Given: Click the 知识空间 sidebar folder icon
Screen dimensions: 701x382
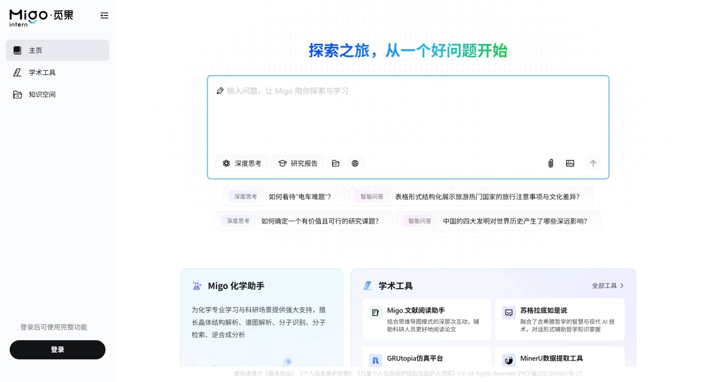Looking at the screenshot, I should (x=17, y=95).
